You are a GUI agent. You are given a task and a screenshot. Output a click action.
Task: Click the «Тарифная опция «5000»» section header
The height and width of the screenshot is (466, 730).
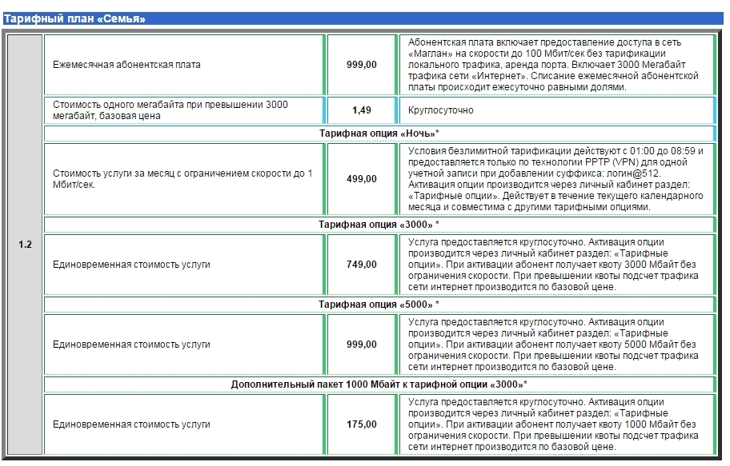tap(379, 305)
